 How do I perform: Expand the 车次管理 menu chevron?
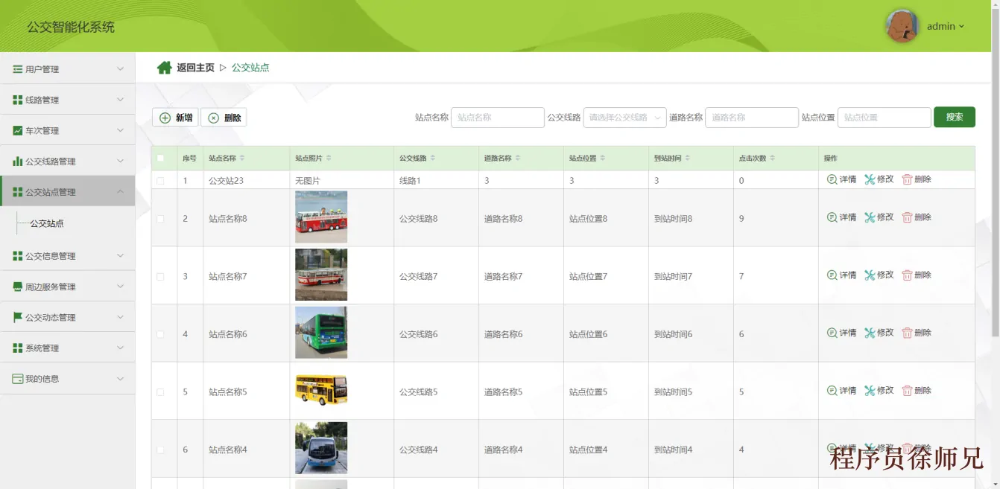(120, 130)
